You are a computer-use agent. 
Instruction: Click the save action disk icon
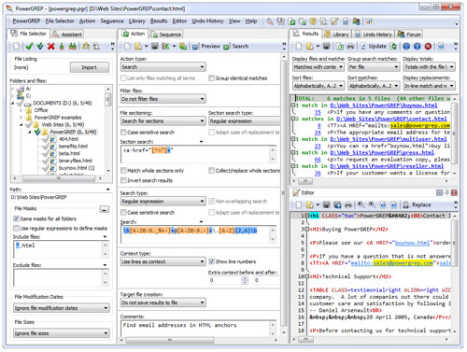(x=155, y=47)
